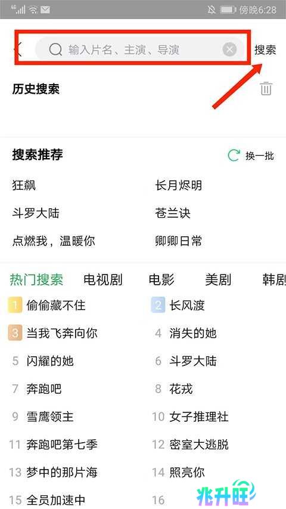Choose 苍兰诀 from search recommendations

click(x=173, y=213)
